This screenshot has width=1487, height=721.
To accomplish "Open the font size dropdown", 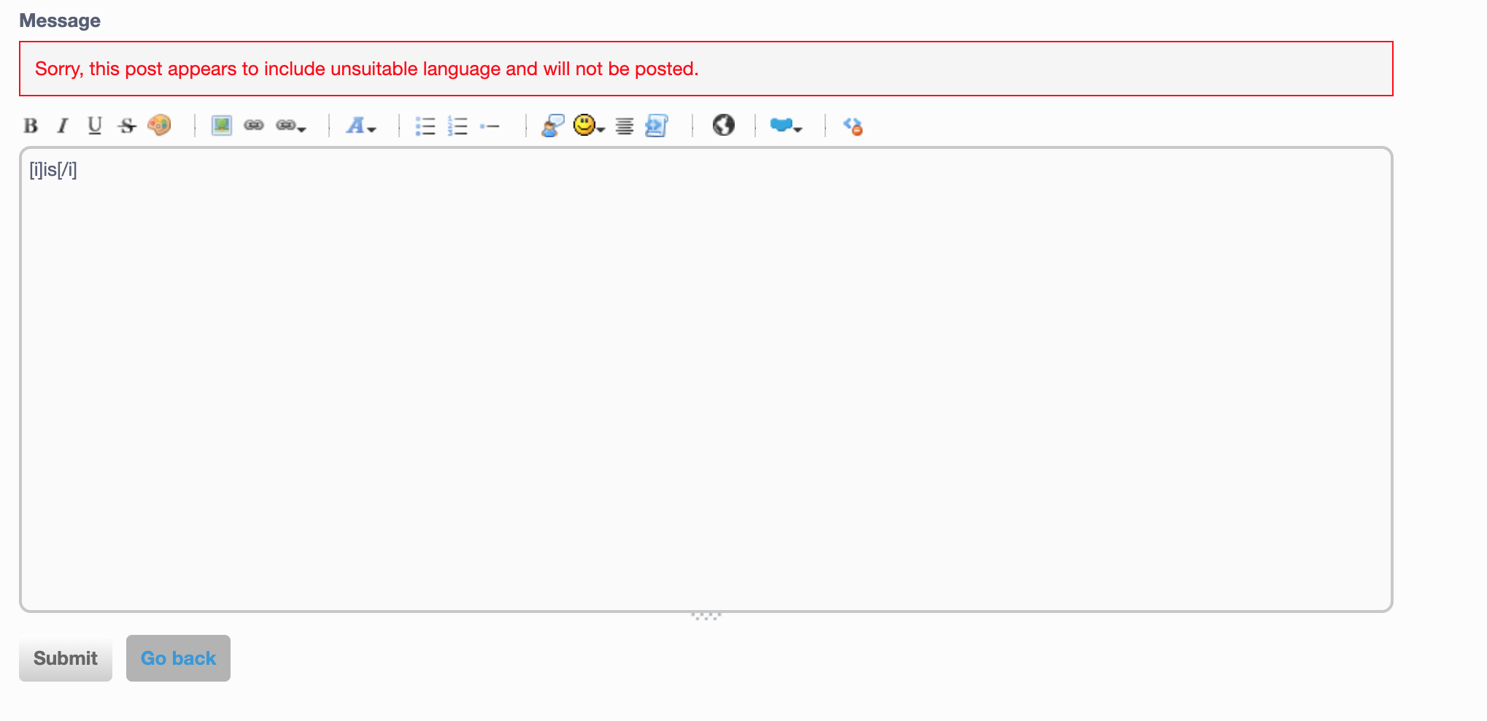I will (360, 126).
